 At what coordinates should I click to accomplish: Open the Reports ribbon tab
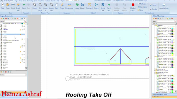coord(53,1)
